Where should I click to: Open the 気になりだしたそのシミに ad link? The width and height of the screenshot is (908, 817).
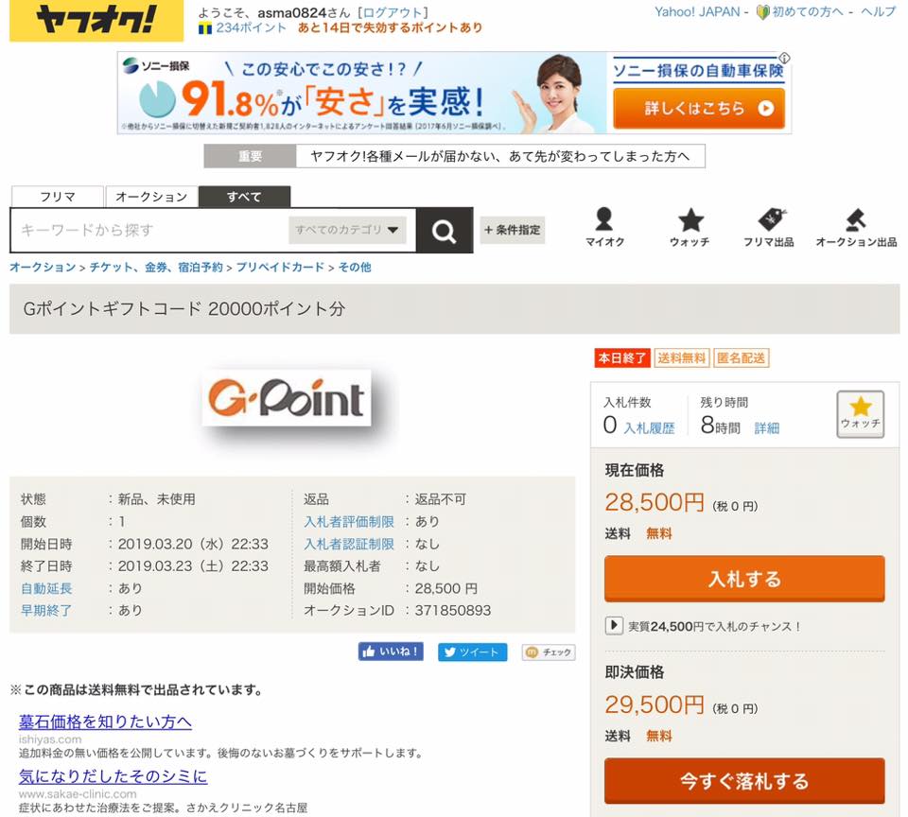click(113, 776)
